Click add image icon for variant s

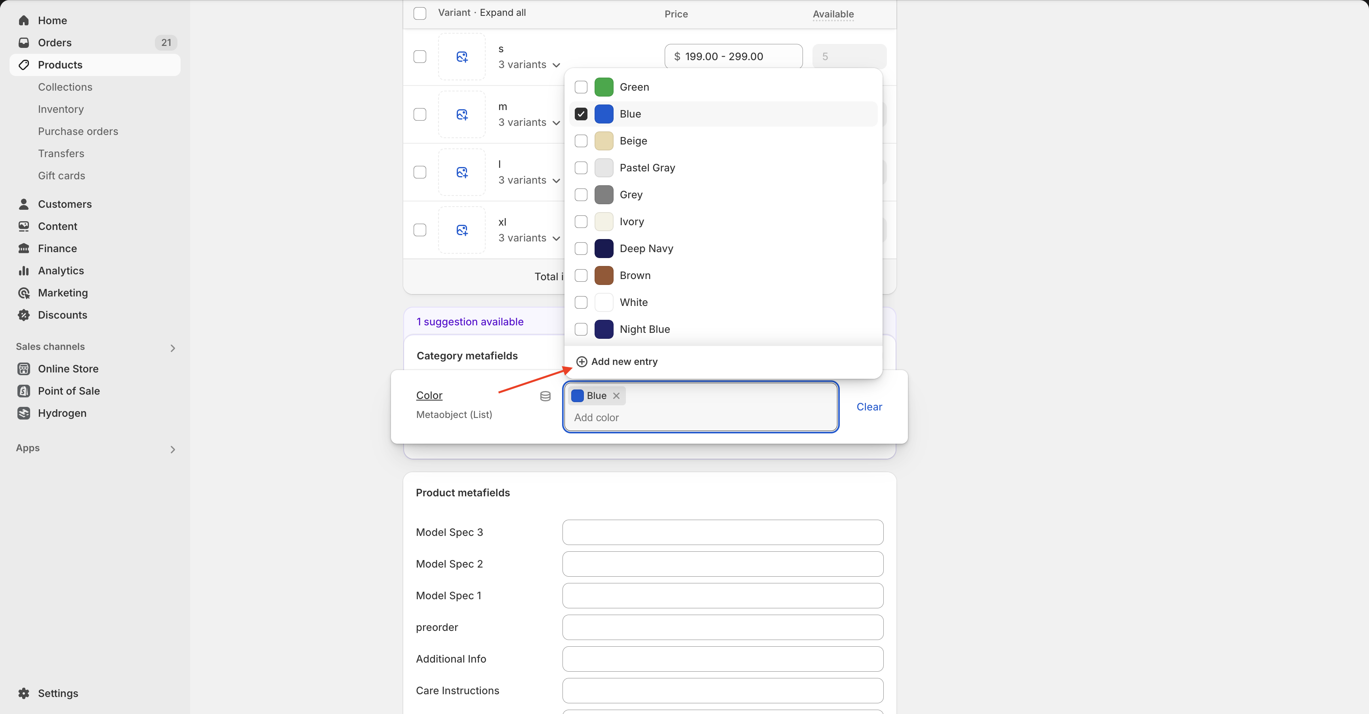pos(462,57)
